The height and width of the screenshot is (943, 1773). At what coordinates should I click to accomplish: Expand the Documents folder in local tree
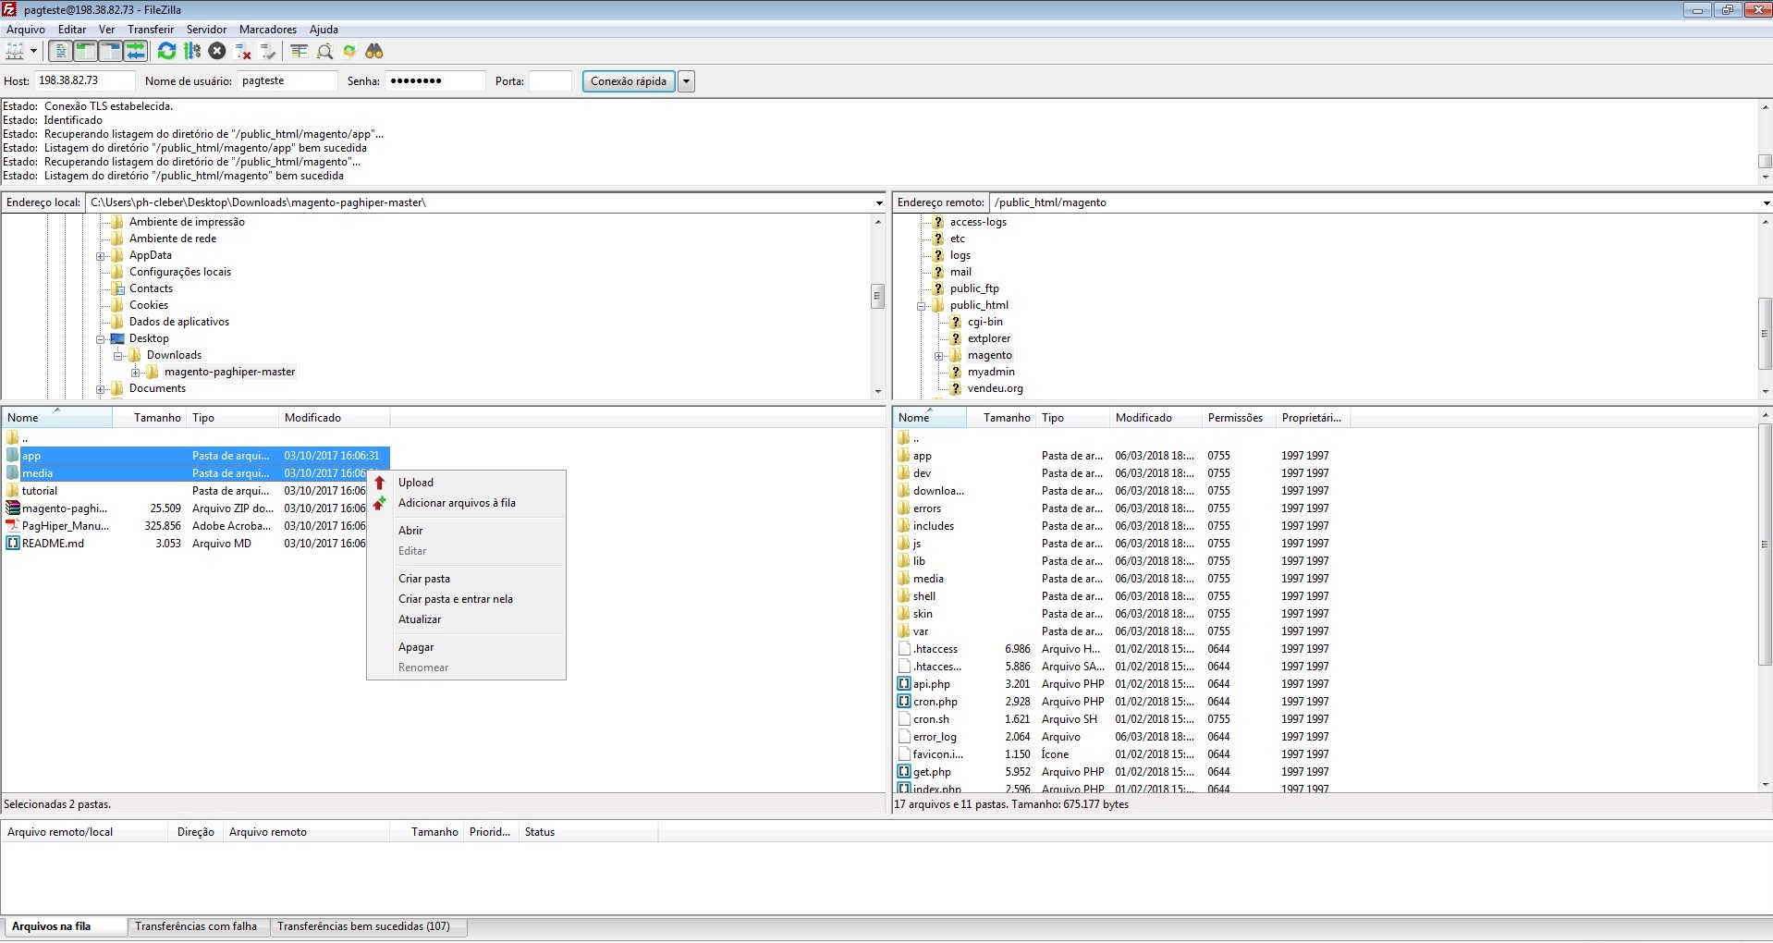coord(100,389)
